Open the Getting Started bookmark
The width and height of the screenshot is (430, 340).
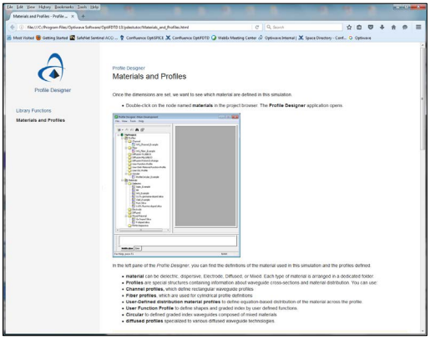pos(52,38)
